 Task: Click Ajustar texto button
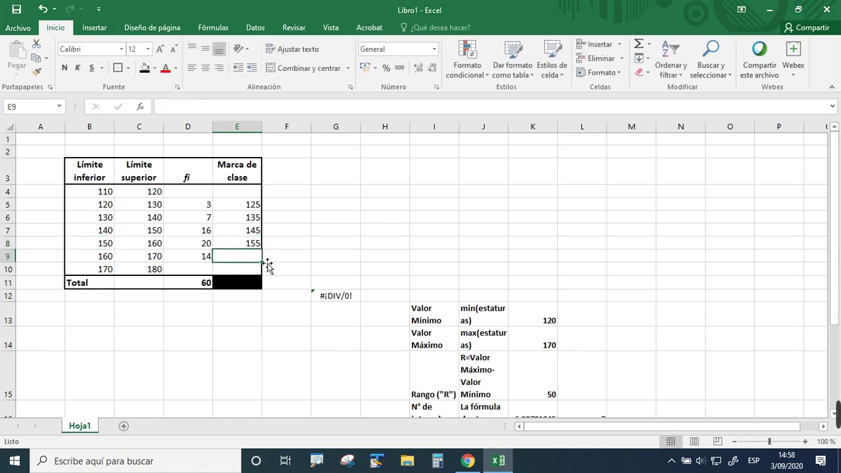pyautogui.click(x=292, y=49)
